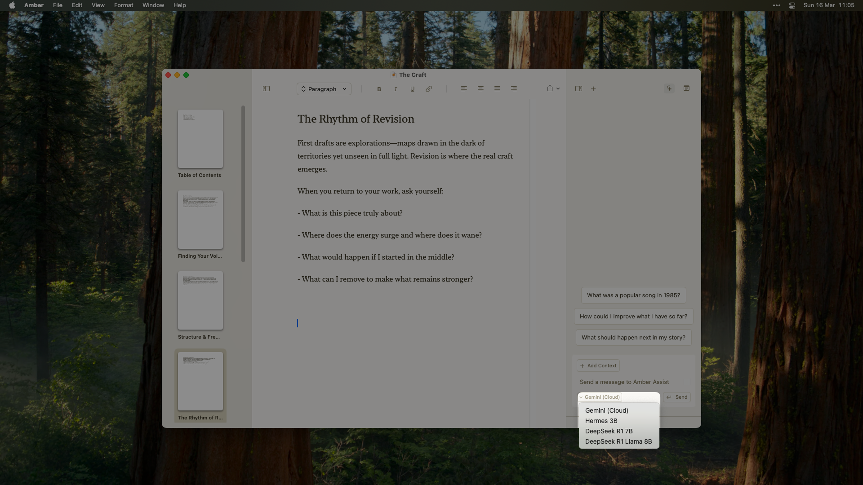Viewport: 863px width, 485px height.
Task: Apply underline formatting
Action: click(x=411, y=89)
